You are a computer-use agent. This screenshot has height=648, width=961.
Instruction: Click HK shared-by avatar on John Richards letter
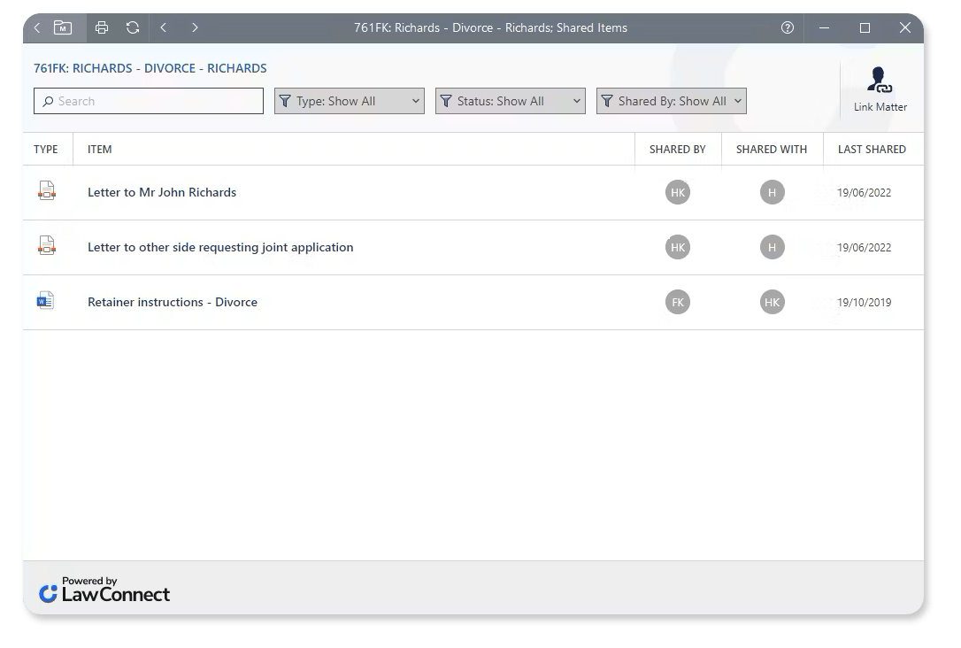point(678,192)
